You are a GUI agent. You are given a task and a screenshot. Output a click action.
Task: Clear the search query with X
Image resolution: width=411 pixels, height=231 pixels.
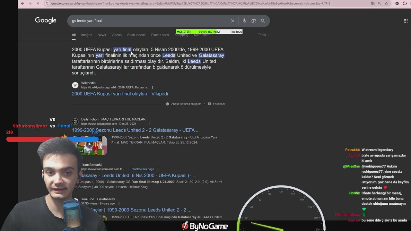click(232, 21)
